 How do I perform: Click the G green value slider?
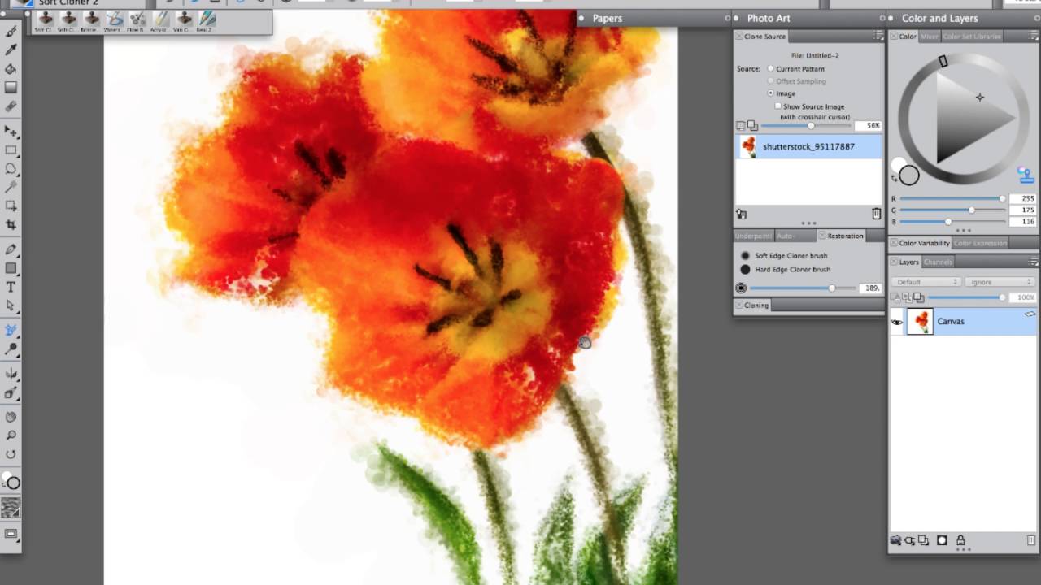[952, 210]
